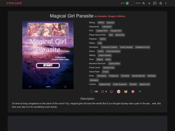
Task: Go to CYOA.CAFE home via logo
Action: coord(14,3)
